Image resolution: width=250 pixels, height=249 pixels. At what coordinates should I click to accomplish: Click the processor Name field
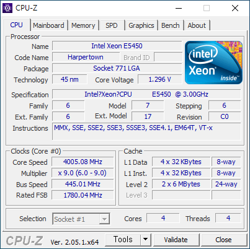point(117,46)
